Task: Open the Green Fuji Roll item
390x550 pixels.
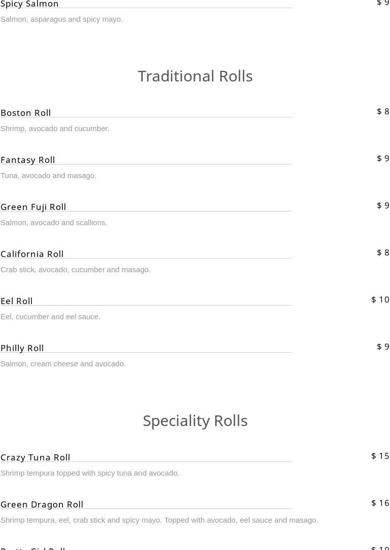Action: tap(33, 207)
